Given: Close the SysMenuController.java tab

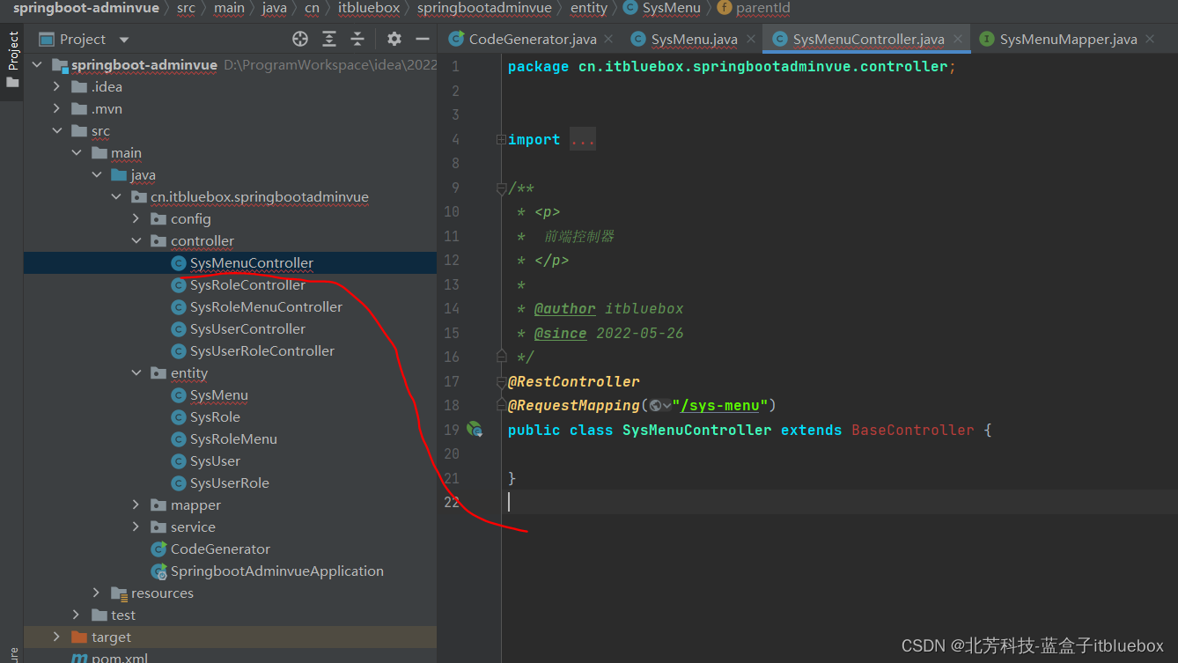Looking at the screenshot, I should (957, 39).
